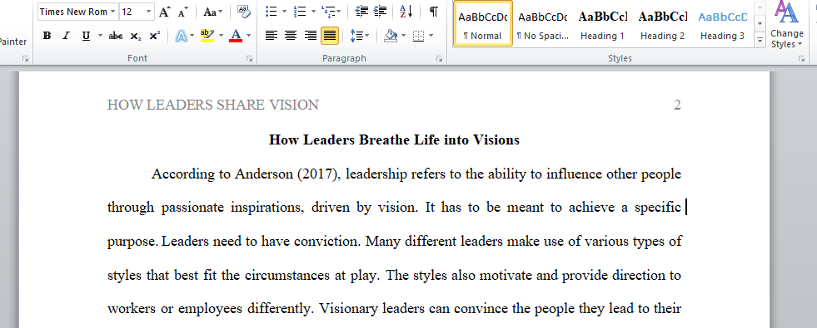This screenshot has width=817, height=328.
Task: Expand the Styles gallery More arrow
Action: tap(760, 40)
